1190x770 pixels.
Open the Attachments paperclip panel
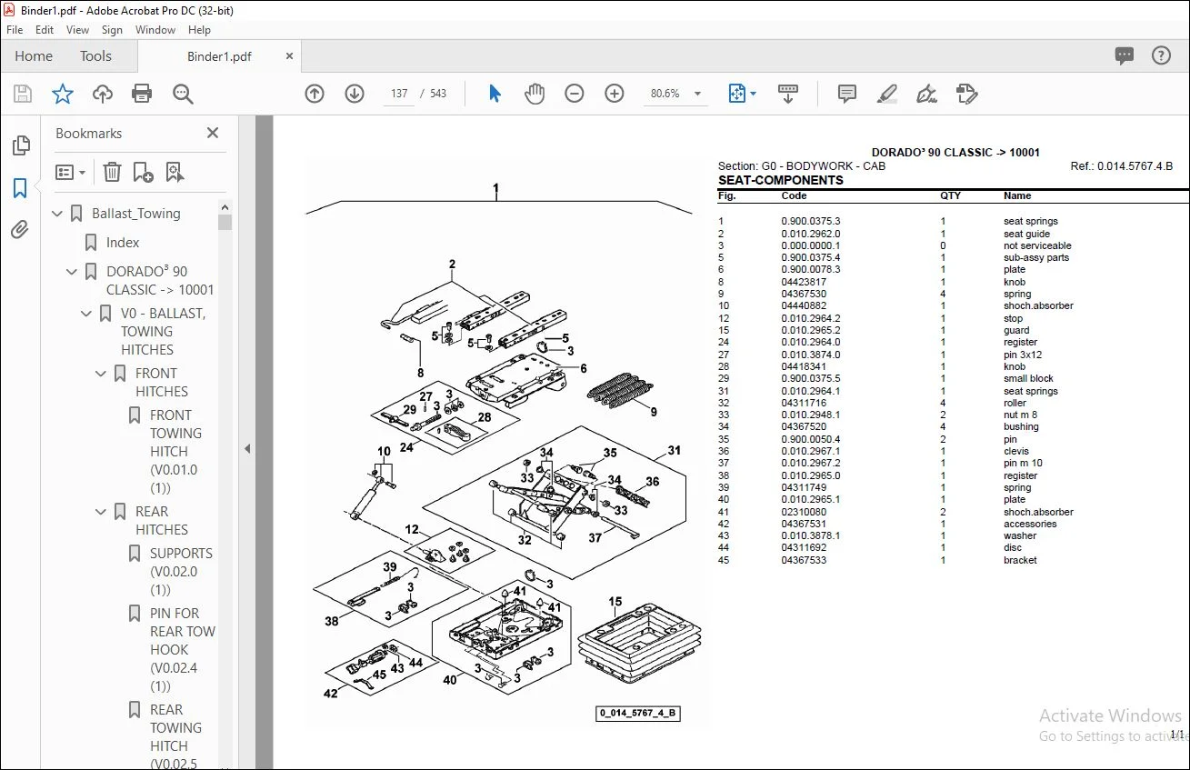[x=20, y=230]
